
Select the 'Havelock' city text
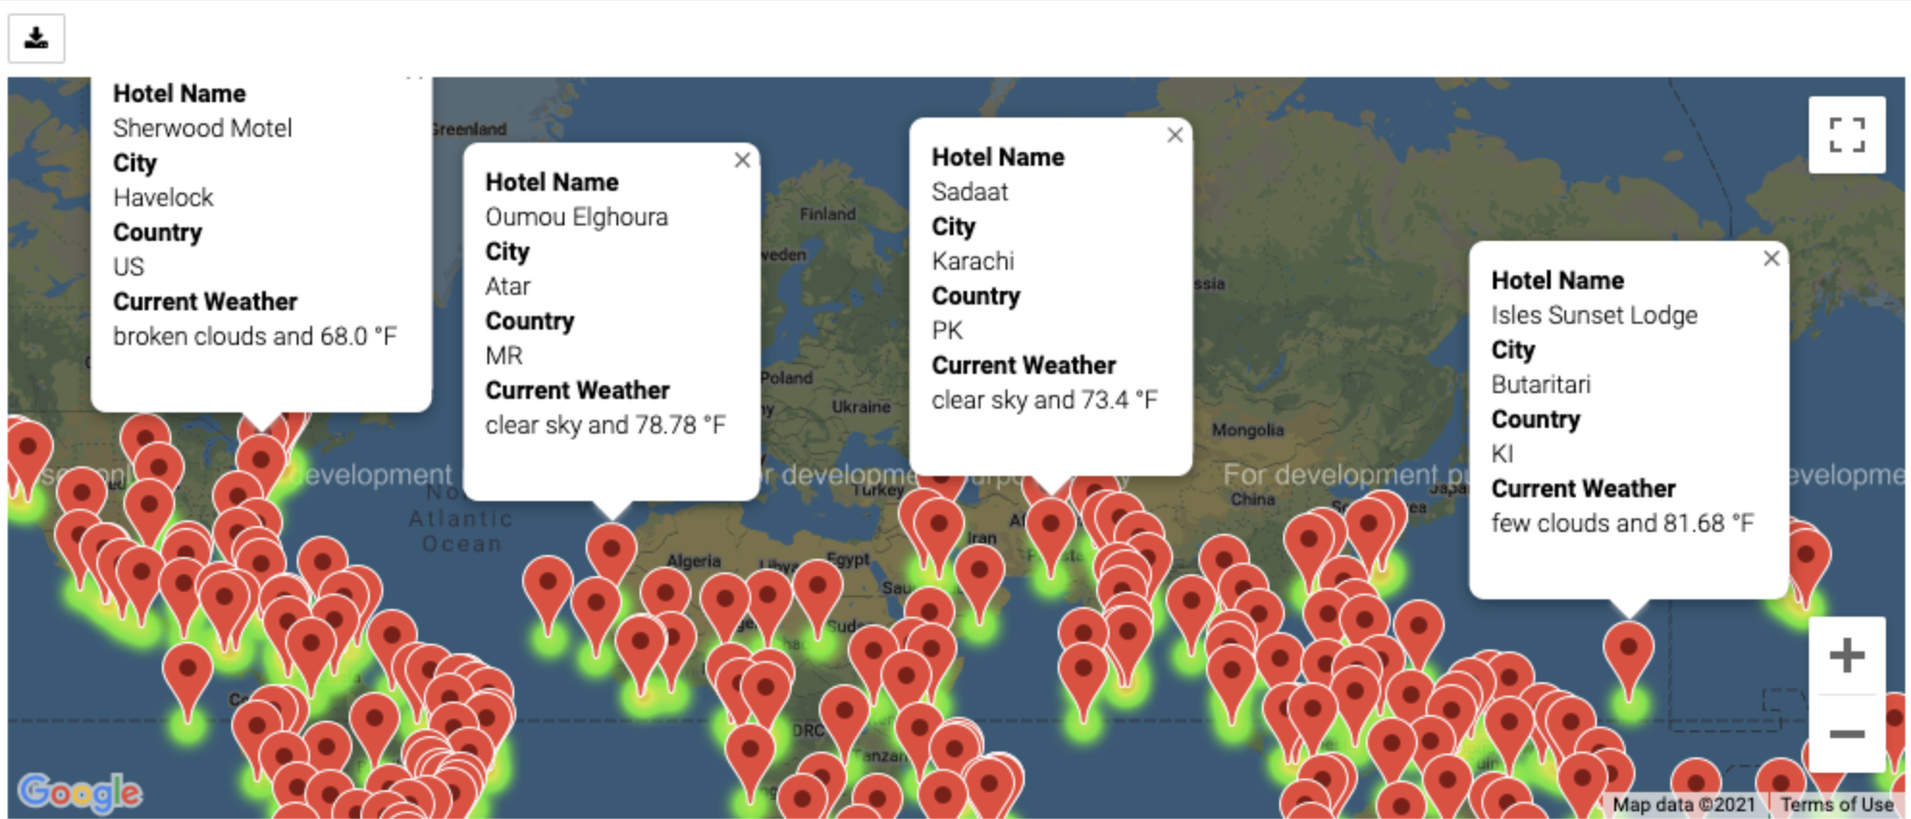click(x=163, y=198)
